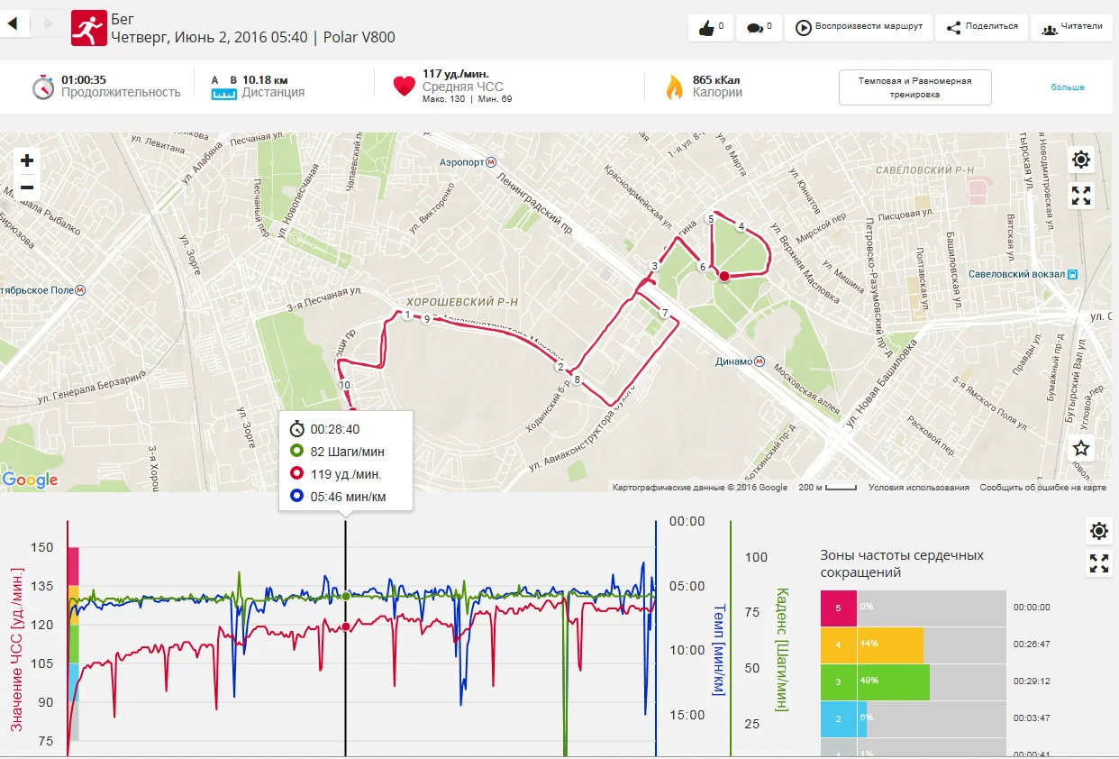1119x759 pixels.
Task: Click the flame calories icon
Action: [x=675, y=87]
